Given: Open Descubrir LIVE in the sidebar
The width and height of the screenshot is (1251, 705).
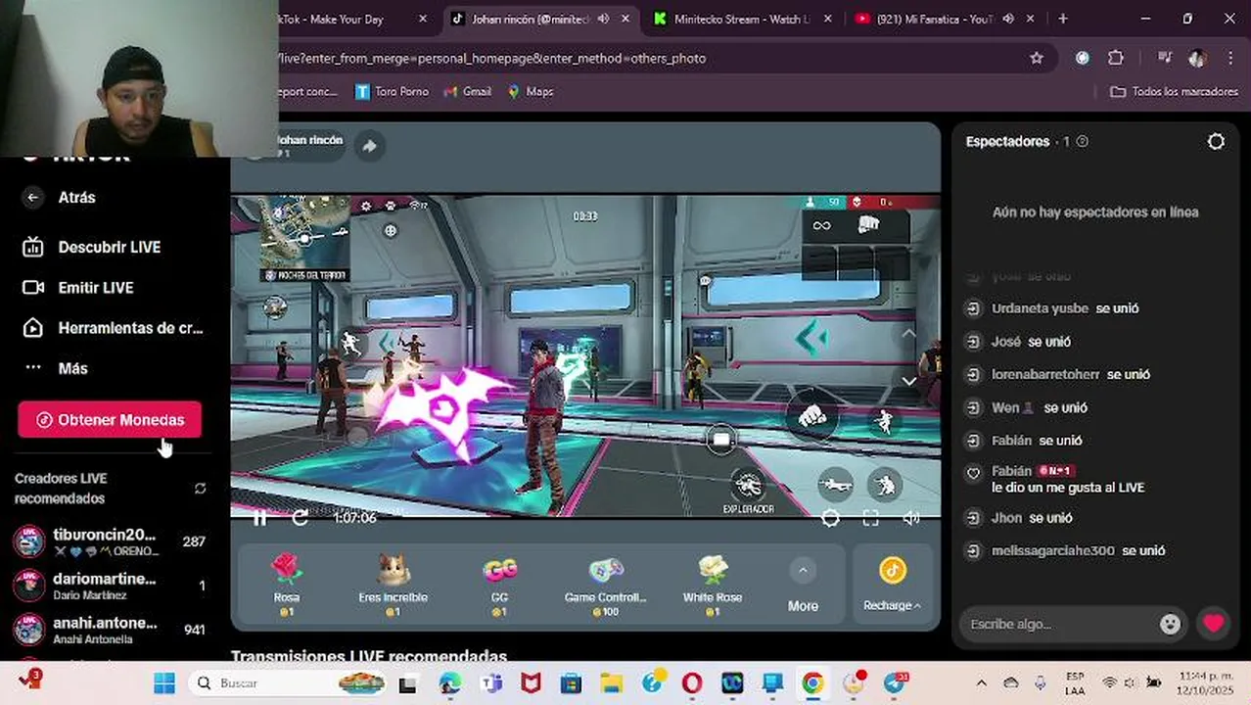Looking at the screenshot, I should (110, 248).
